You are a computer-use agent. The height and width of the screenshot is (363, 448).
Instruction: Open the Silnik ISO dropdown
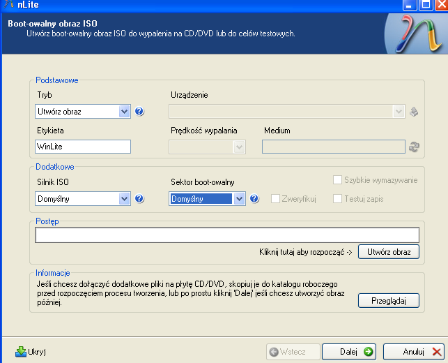pyautogui.click(x=83, y=198)
